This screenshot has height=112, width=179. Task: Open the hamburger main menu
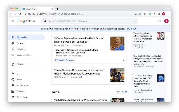[13, 21]
